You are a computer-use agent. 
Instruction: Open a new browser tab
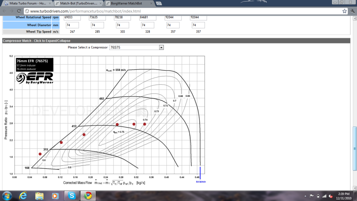click(159, 3)
